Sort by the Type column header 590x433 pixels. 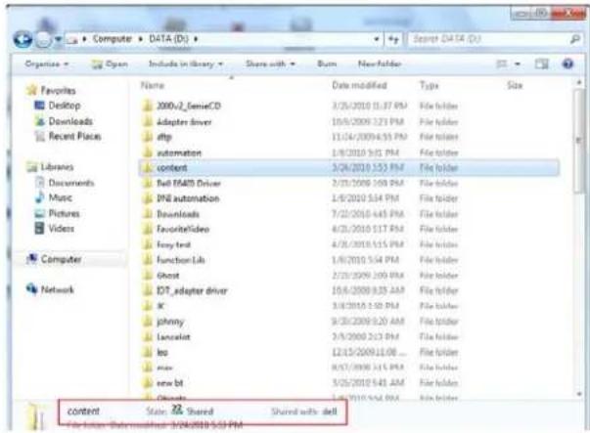click(x=429, y=86)
